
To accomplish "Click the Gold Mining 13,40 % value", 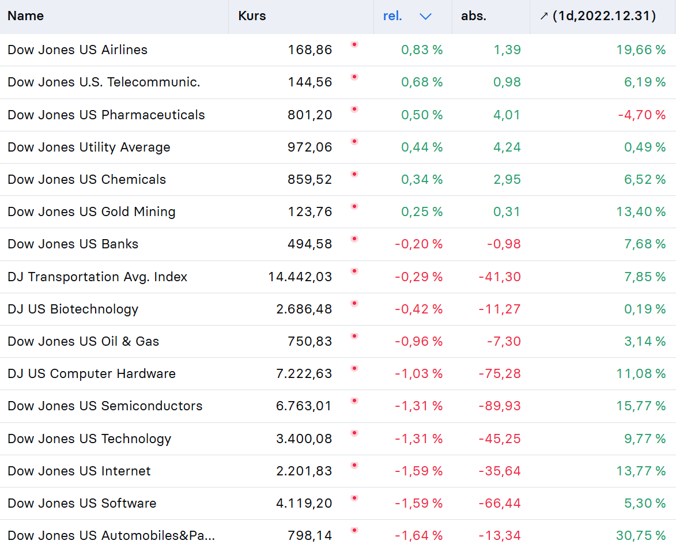I will (641, 211).
